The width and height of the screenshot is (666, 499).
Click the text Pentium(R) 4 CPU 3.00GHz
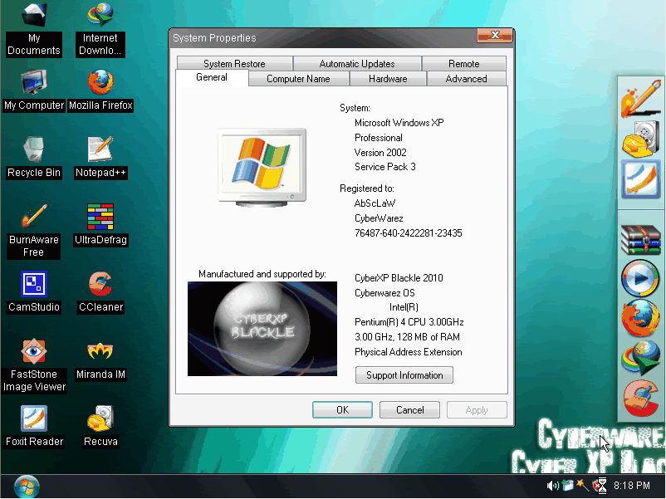point(409,322)
